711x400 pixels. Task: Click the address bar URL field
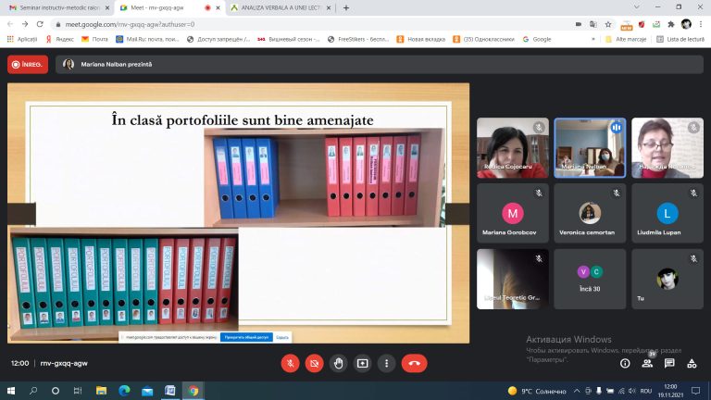[313, 24]
